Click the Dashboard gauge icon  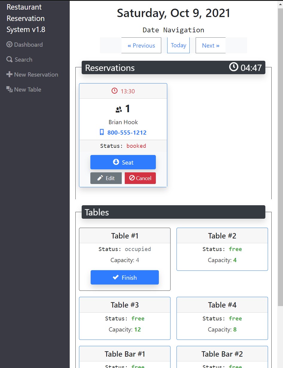[9, 45]
